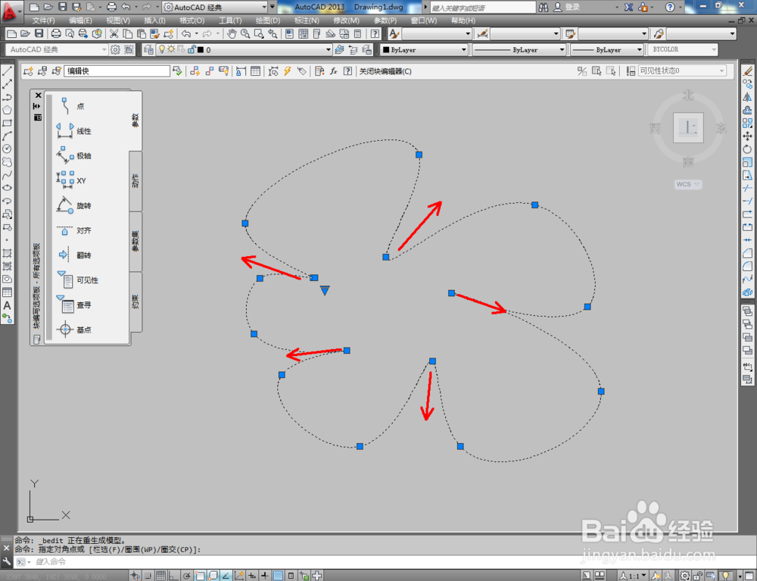This screenshot has width=757, height=581.
Task: Toggle the layer lightbulb on/off icon
Action: click(162, 49)
